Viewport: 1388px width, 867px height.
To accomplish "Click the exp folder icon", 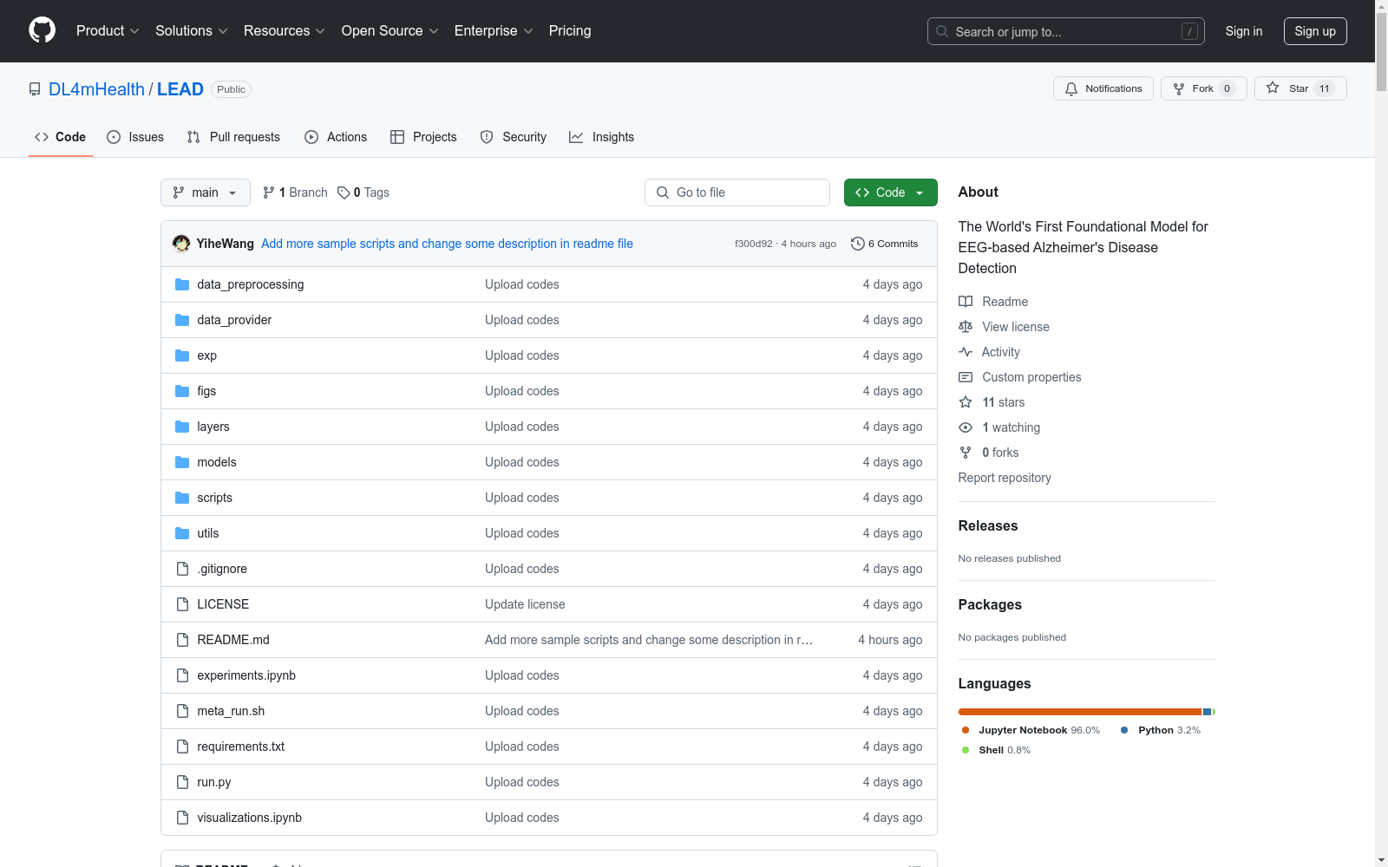I will (x=182, y=355).
